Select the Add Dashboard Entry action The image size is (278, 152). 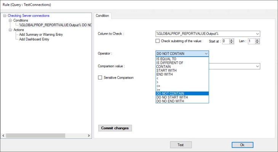click(x=39, y=39)
